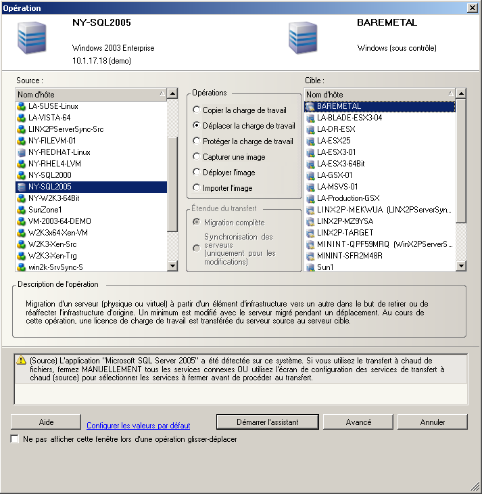Click the LA-GSX-01 target icon
The image size is (482, 494).
310,175
